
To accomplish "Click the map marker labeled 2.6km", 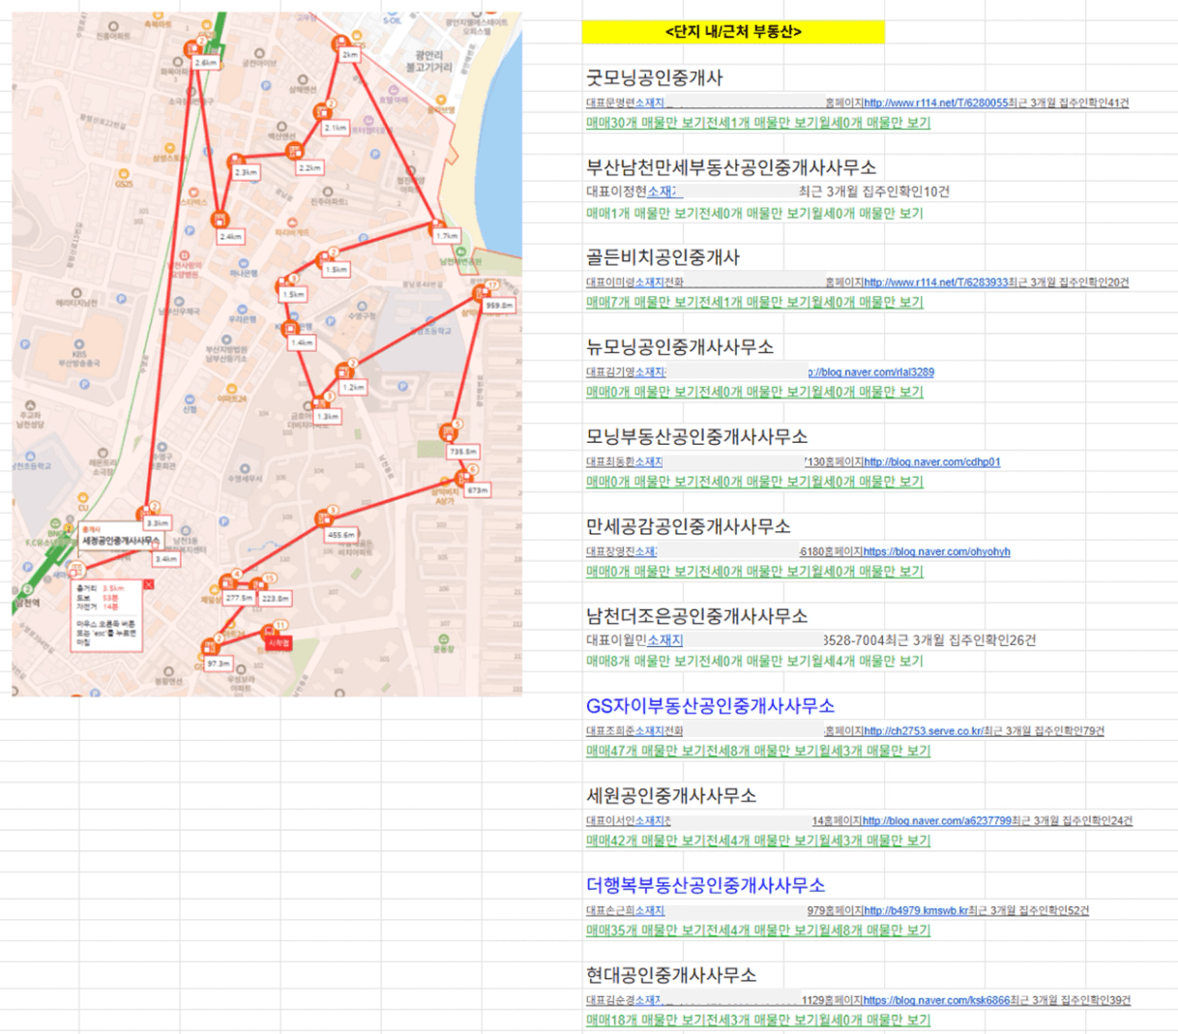I will click(x=194, y=48).
